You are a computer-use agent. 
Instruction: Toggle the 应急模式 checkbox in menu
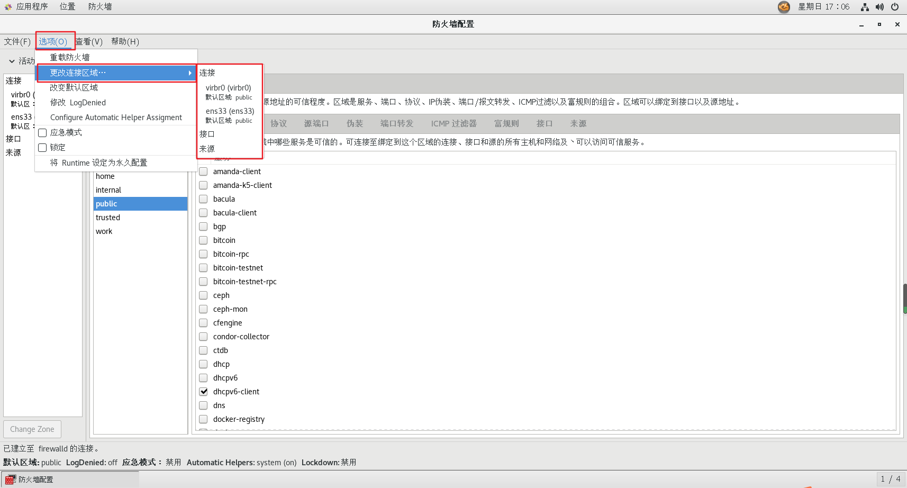point(42,133)
